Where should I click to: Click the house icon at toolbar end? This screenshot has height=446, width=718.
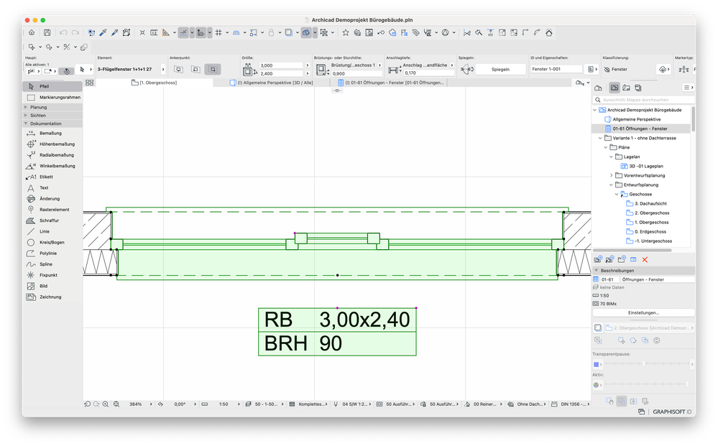point(549,32)
